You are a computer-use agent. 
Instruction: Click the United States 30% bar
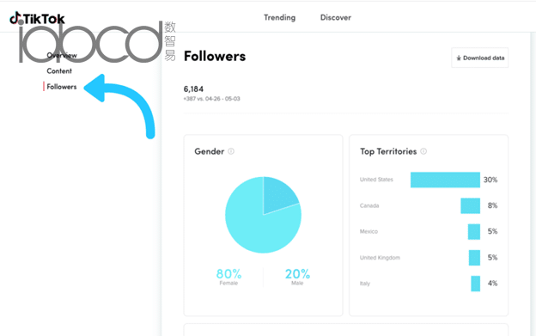(x=445, y=180)
